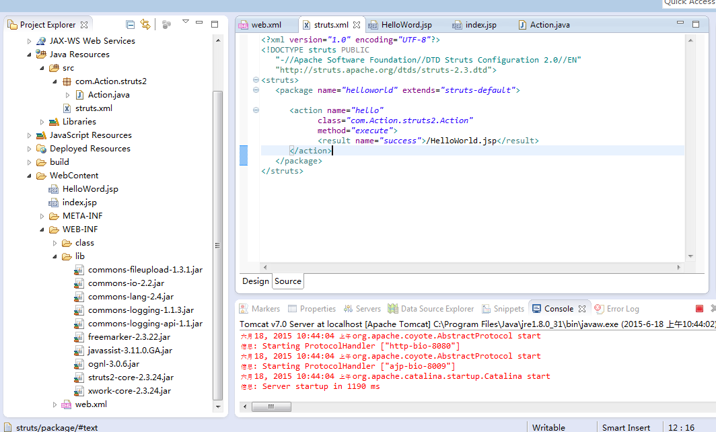Collapse the lib folder in WEB-INF

(55, 256)
